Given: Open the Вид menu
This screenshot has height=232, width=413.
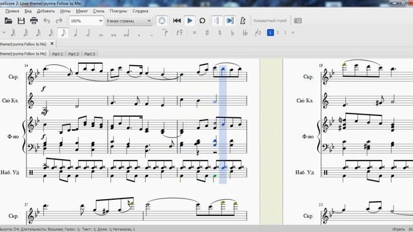Looking at the screenshot, I should 28,11.
